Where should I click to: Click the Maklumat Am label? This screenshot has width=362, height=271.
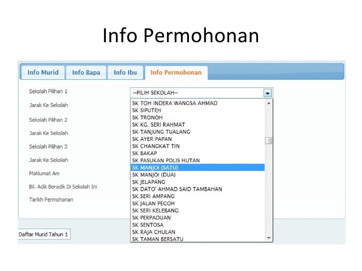pyautogui.click(x=44, y=173)
